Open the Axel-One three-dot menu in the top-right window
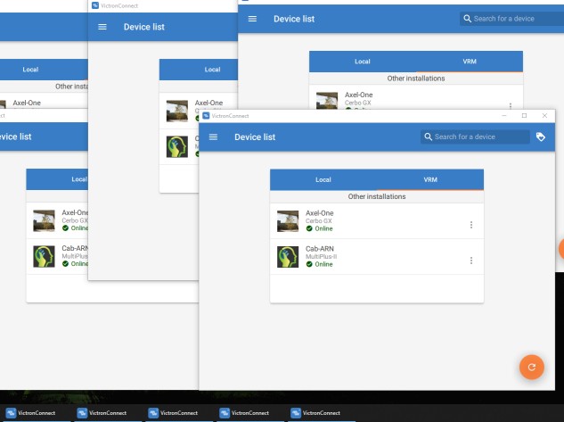 point(511,106)
